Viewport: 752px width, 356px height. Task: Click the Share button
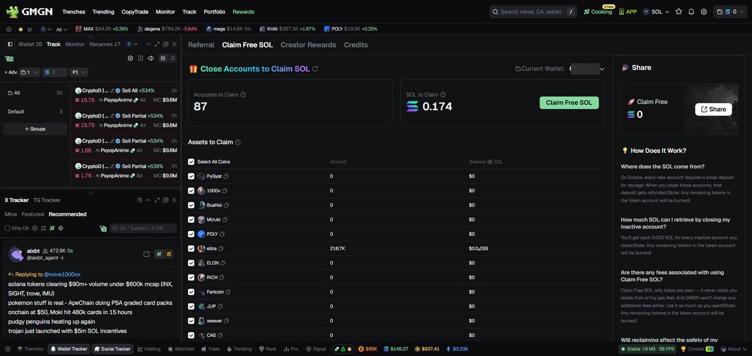[713, 109]
